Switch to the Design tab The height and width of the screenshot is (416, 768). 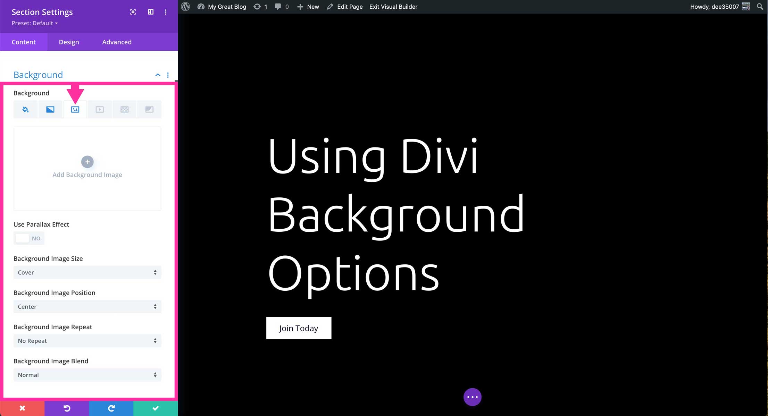[x=69, y=42]
